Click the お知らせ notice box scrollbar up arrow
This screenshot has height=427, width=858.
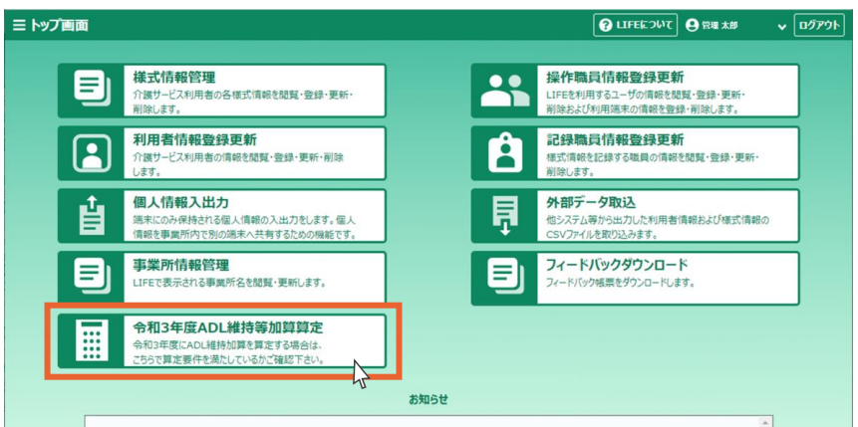(x=767, y=422)
